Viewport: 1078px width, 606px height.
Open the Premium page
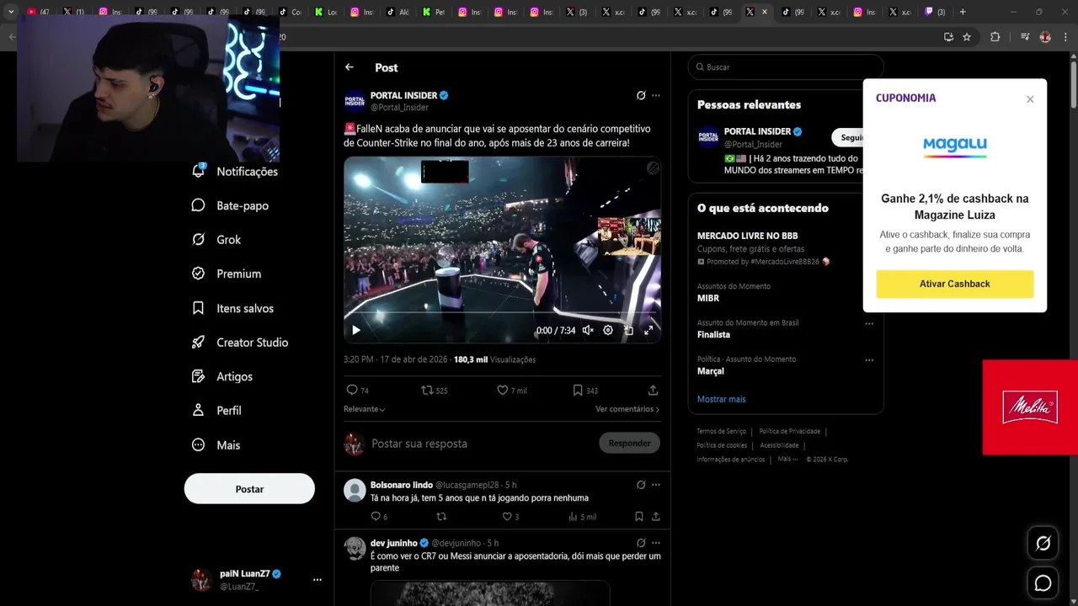(227, 274)
